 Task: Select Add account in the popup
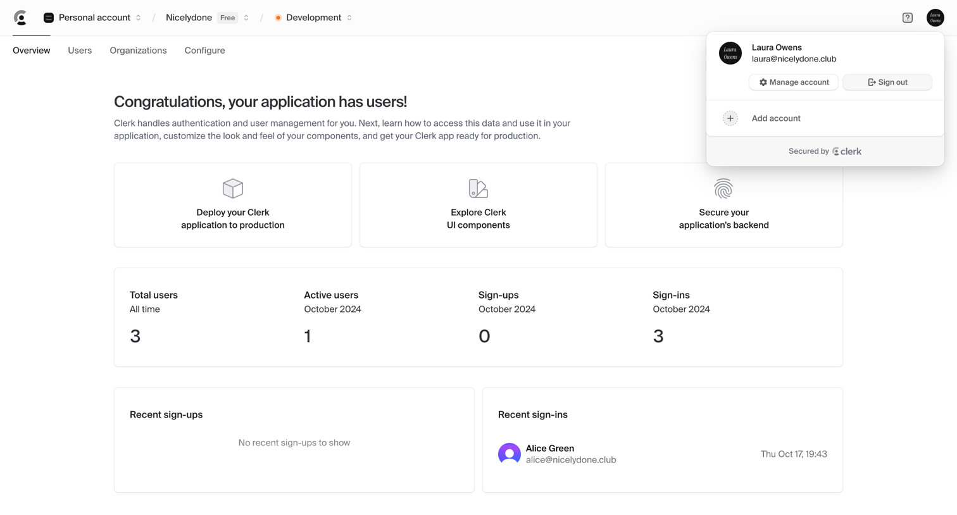click(825, 118)
